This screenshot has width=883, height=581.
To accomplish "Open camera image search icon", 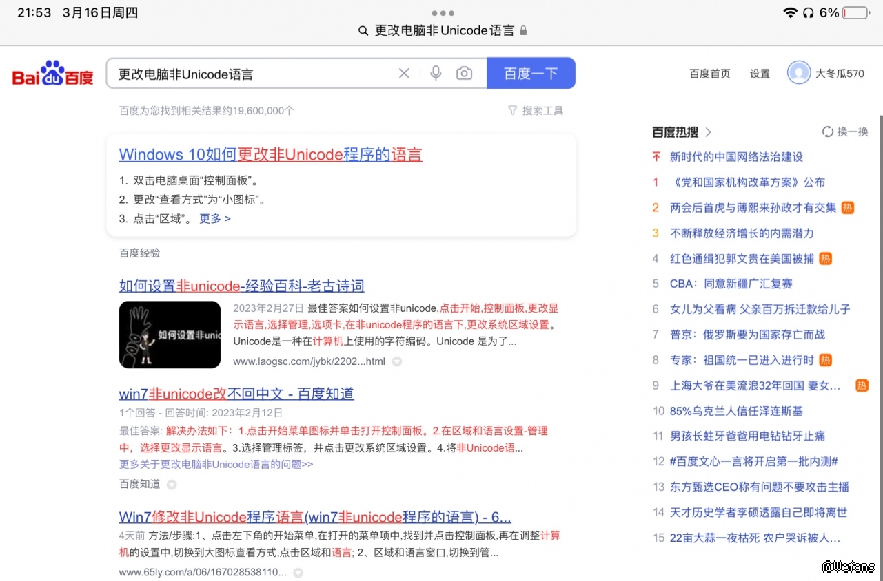I will [x=465, y=74].
